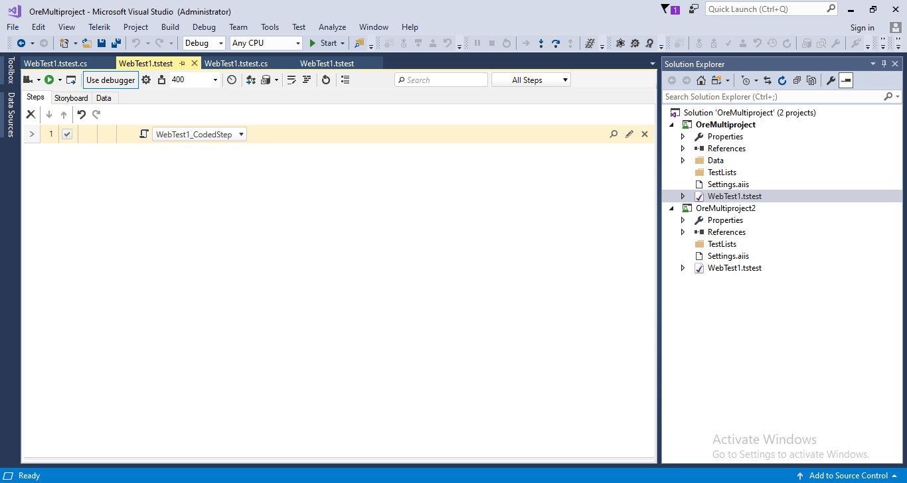Open the Telerik menu
The width and height of the screenshot is (907, 483).
pyautogui.click(x=99, y=27)
